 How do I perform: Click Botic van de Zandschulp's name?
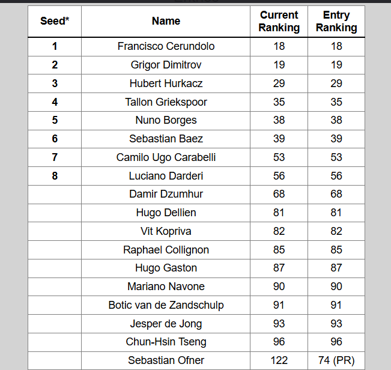(166, 305)
